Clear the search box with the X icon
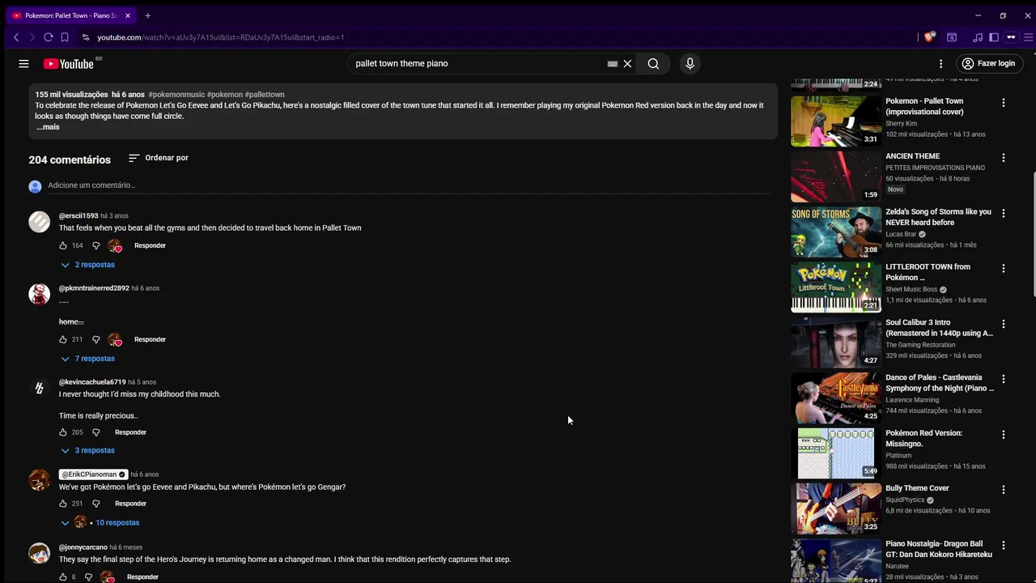1036x583 pixels. [x=627, y=63]
